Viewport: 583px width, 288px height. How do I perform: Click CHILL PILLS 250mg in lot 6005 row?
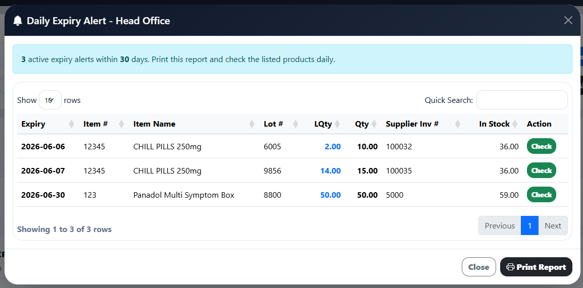coord(167,147)
